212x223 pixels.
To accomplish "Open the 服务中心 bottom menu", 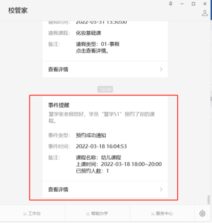I will coord(162,214).
